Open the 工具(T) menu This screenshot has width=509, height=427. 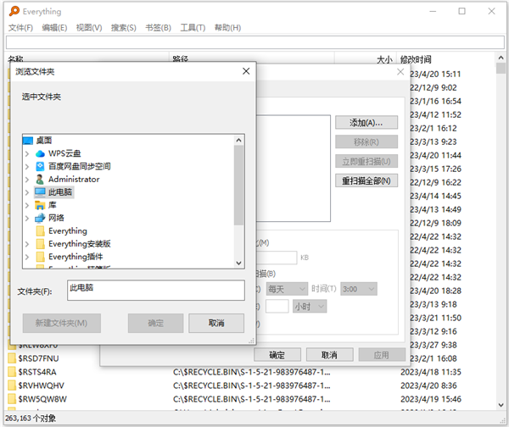[x=193, y=28]
